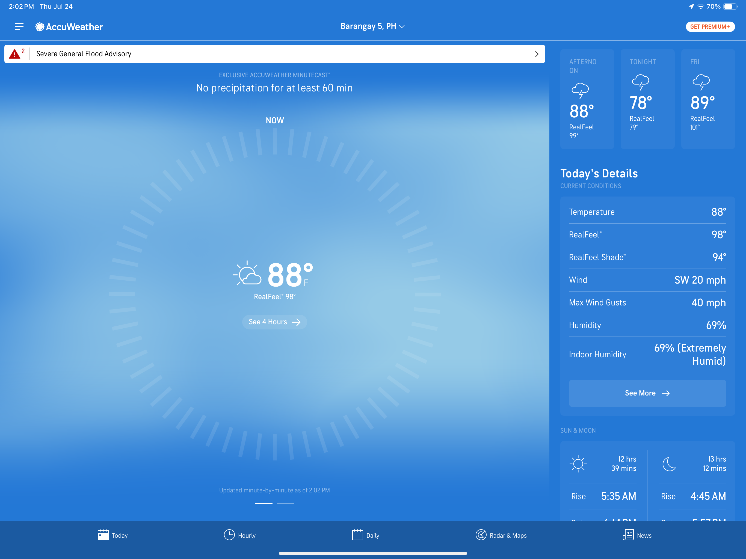The height and width of the screenshot is (559, 746).
Task: Open the Radar & Maps tab
Action: 501,535
